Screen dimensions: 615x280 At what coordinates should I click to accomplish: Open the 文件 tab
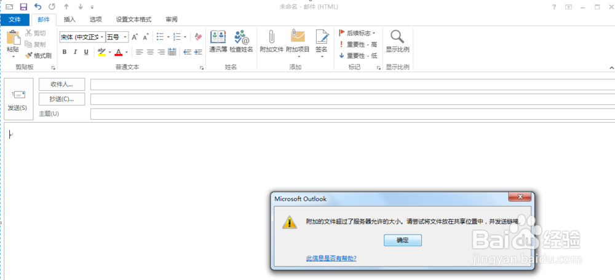coord(15,20)
